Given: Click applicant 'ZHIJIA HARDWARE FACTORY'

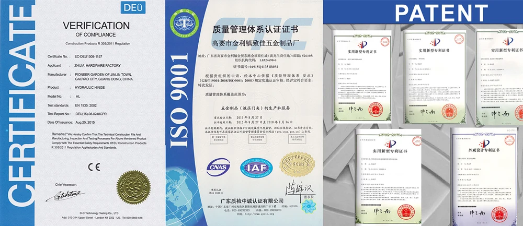Looking at the screenshot, I should [98, 66].
